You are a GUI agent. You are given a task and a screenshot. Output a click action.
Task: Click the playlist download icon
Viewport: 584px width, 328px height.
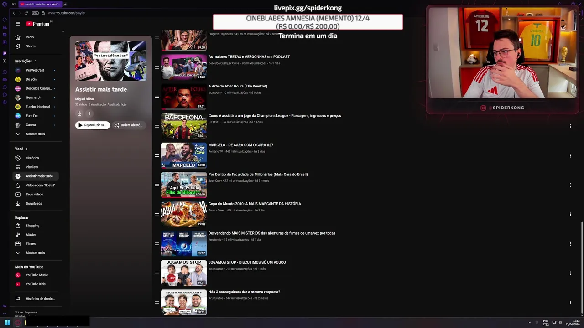click(x=79, y=113)
